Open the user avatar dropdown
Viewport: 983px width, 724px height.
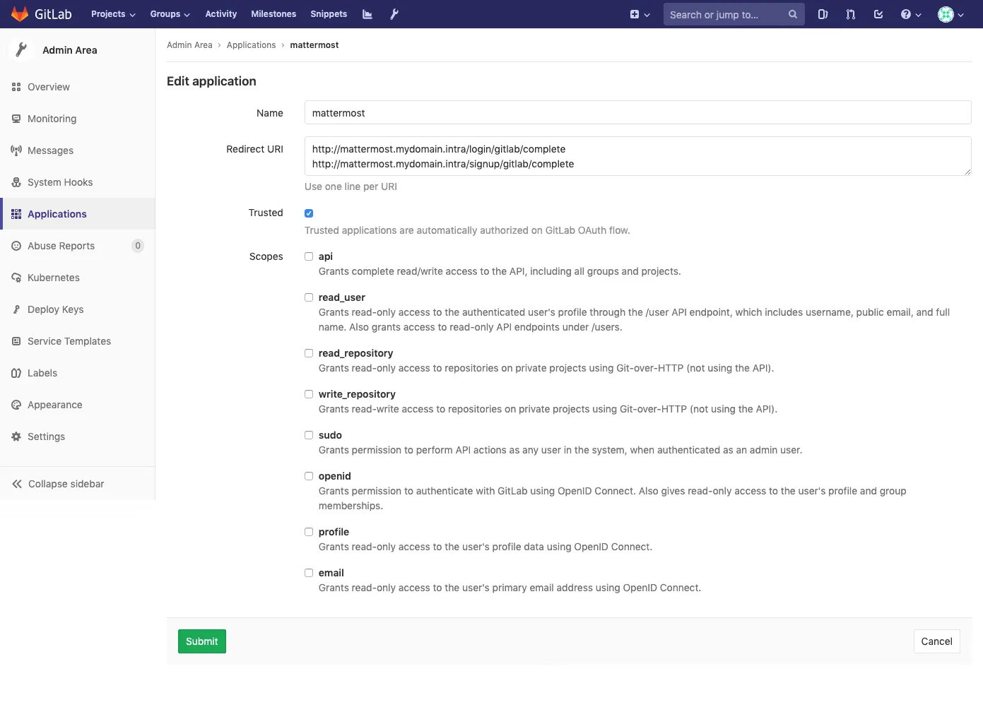[x=950, y=14]
